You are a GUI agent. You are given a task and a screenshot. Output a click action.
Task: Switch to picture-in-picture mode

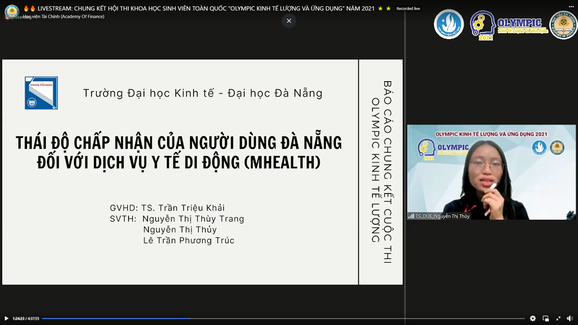click(x=545, y=318)
